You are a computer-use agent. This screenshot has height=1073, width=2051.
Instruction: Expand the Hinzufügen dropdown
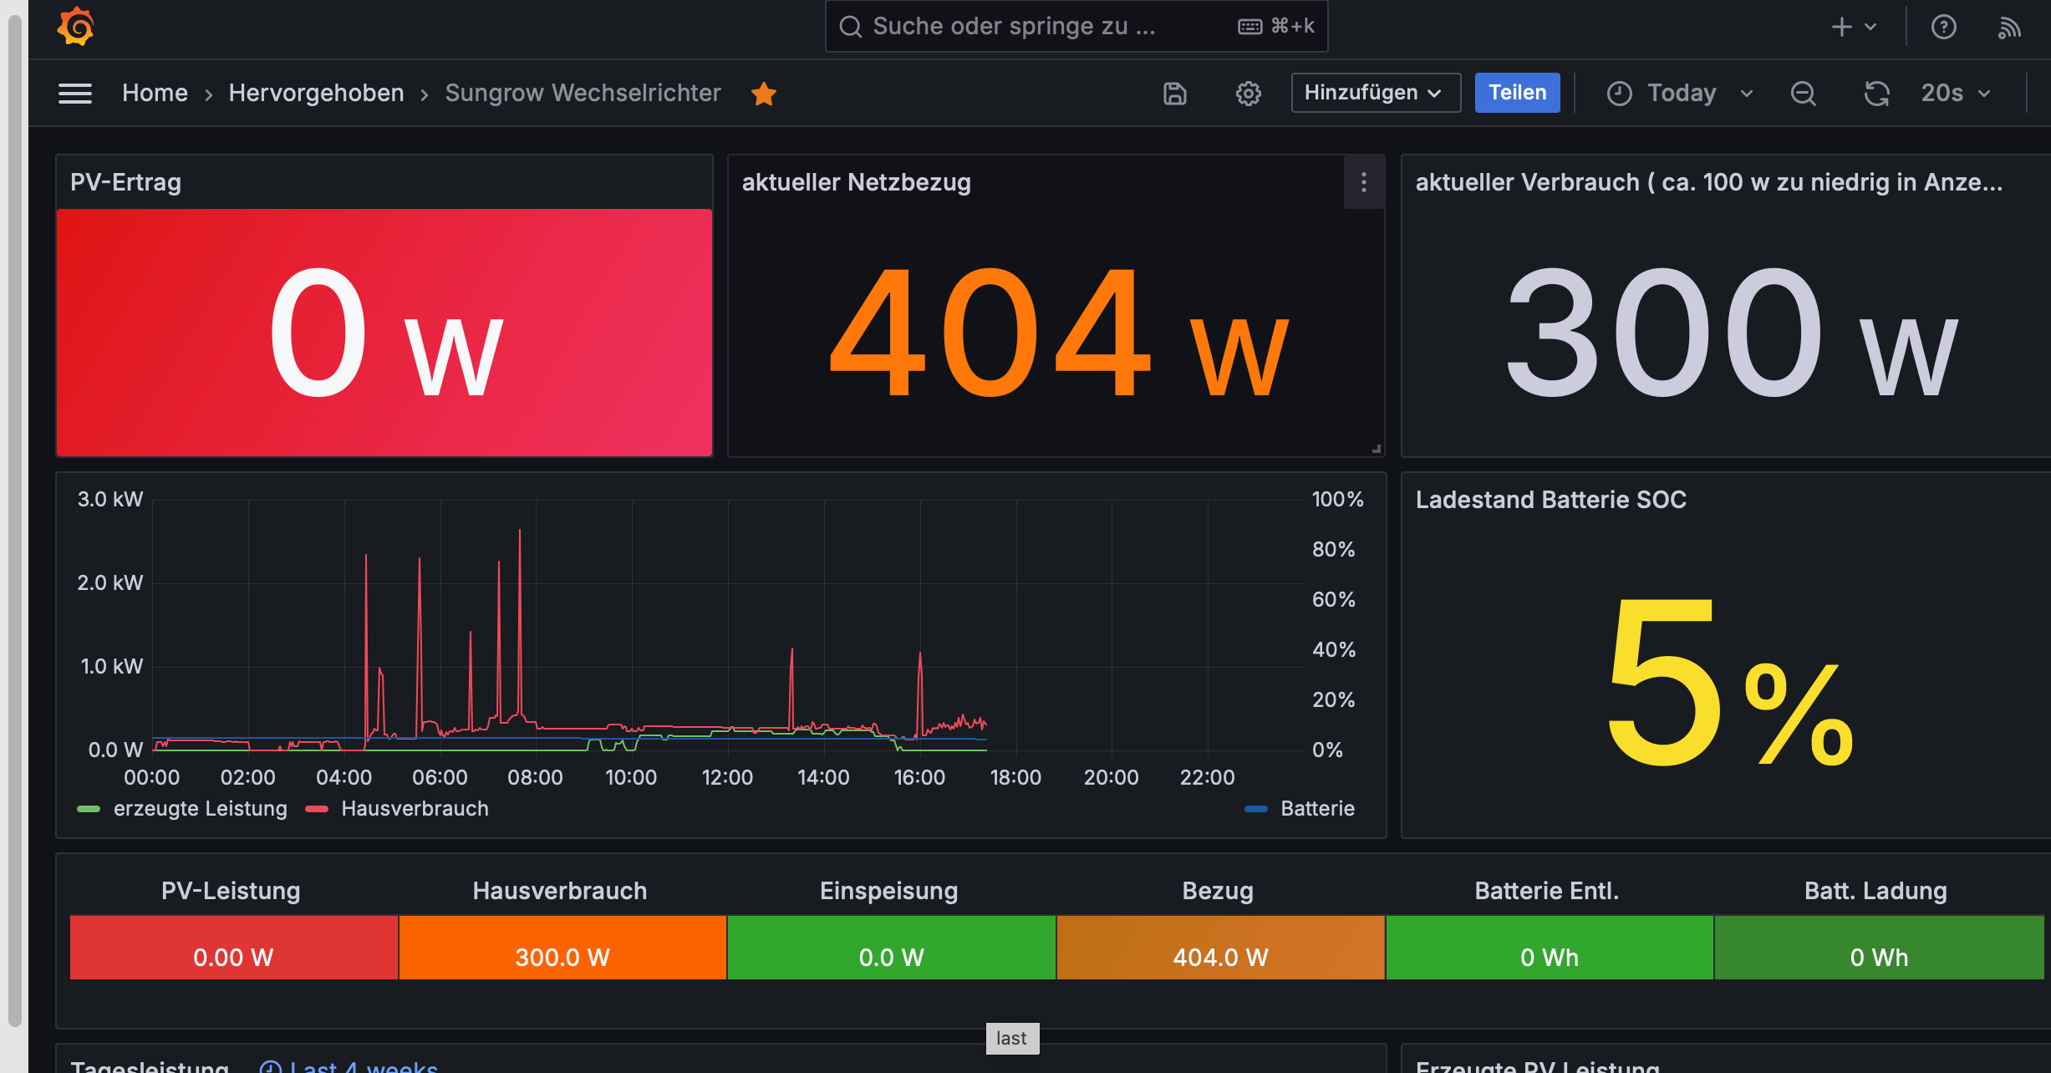tap(1375, 93)
